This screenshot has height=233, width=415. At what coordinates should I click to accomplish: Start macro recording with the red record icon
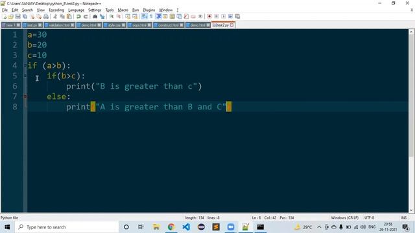[x=209, y=16]
